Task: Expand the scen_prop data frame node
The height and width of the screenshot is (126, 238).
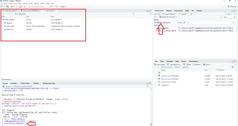Action: click(5, 26)
